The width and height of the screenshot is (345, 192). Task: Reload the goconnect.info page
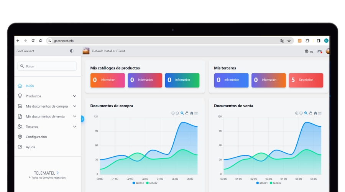tap(33, 41)
